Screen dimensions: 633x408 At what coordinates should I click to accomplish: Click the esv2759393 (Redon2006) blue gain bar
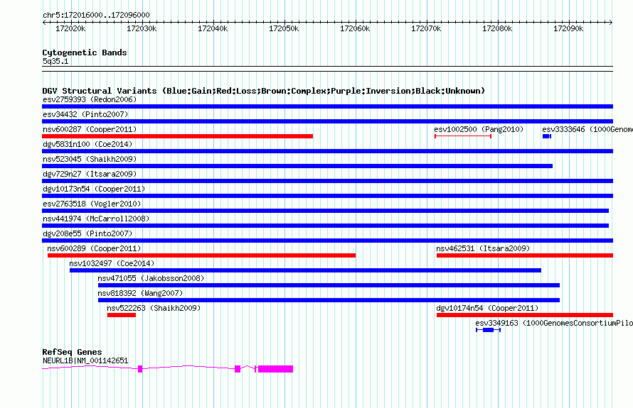coord(327,106)
